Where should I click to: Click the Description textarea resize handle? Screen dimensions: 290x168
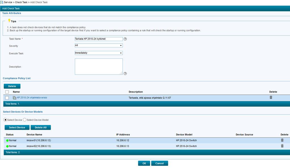(121, 73)
